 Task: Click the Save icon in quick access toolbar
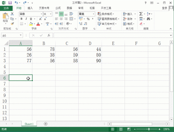[x=10, y=3]
